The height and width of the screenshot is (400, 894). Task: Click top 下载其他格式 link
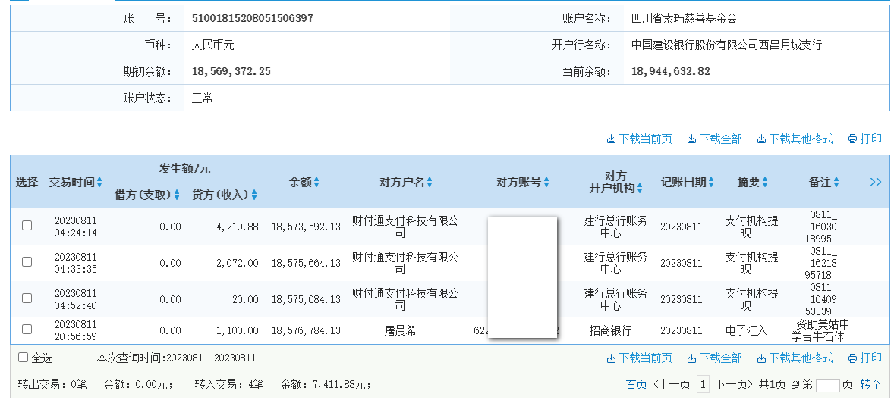795,139
